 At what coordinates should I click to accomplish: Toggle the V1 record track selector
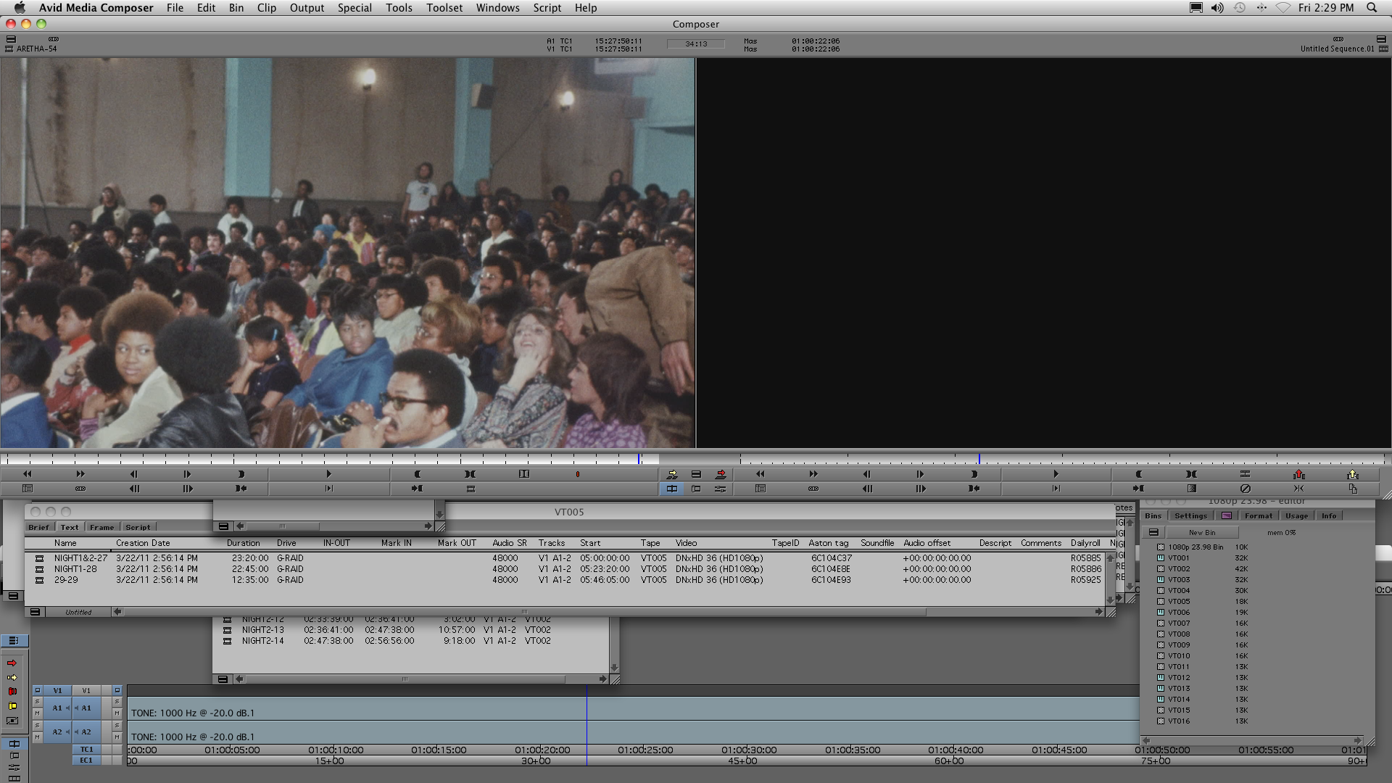pyautogui.click(x=86, y=690)
